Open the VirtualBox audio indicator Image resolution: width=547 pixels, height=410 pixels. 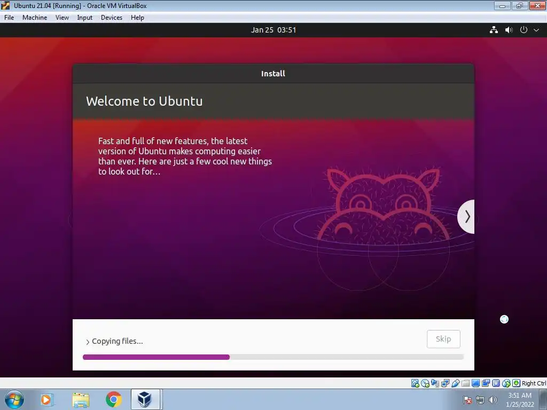(435, 383)
